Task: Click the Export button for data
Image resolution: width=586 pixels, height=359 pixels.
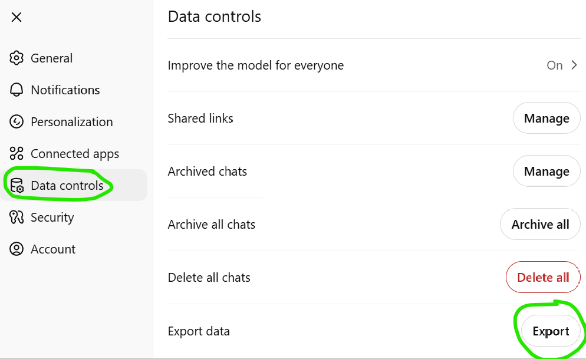Action: click(x=551, y=331)
